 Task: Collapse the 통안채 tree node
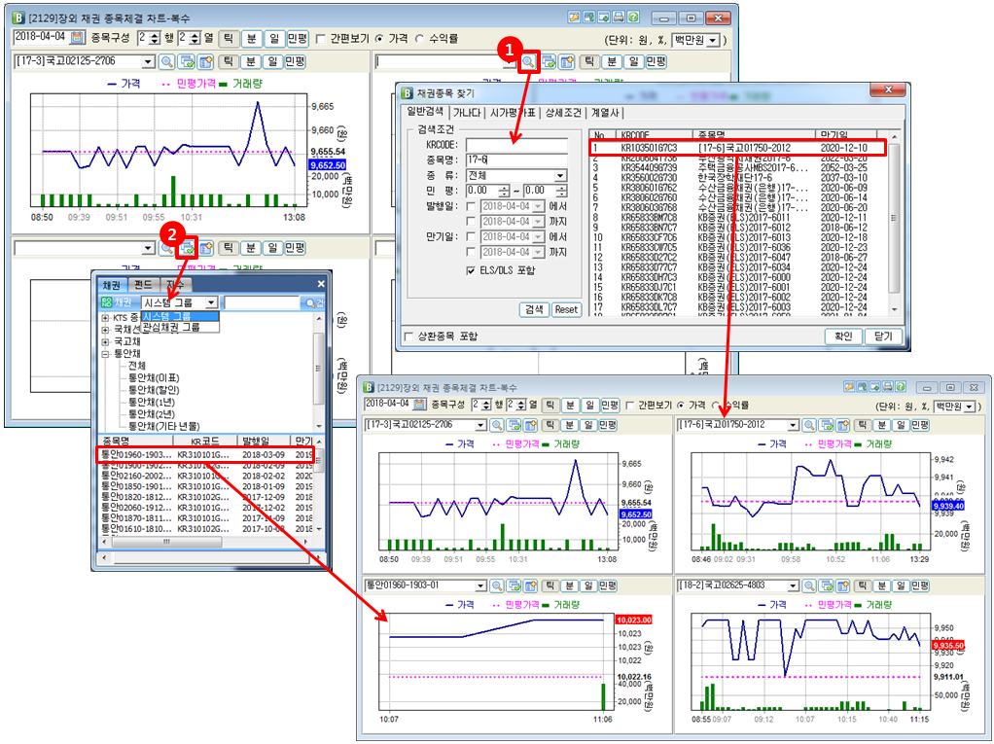[105, 354]
